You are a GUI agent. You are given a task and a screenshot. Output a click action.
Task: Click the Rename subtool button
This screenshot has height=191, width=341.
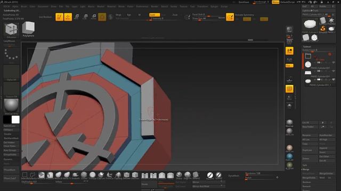(x=310, y=135)
